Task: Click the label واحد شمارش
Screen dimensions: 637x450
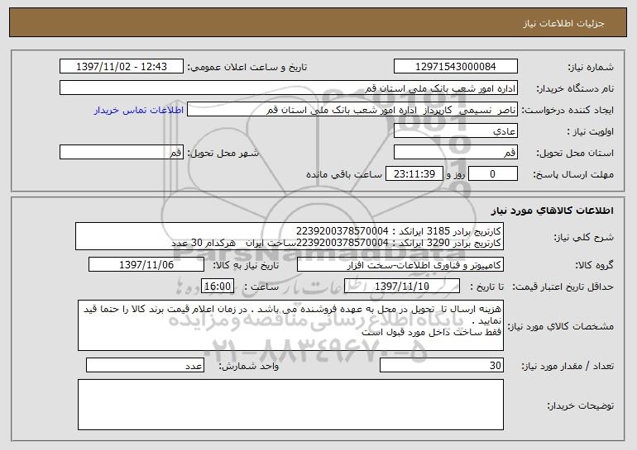Action: tap(249, 366)
